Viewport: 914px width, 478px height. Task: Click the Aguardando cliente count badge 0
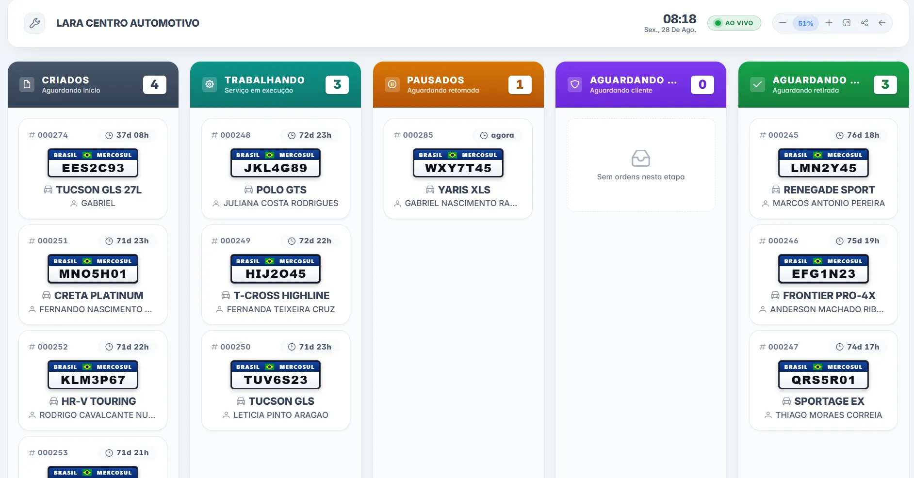(x=702, y=85)
